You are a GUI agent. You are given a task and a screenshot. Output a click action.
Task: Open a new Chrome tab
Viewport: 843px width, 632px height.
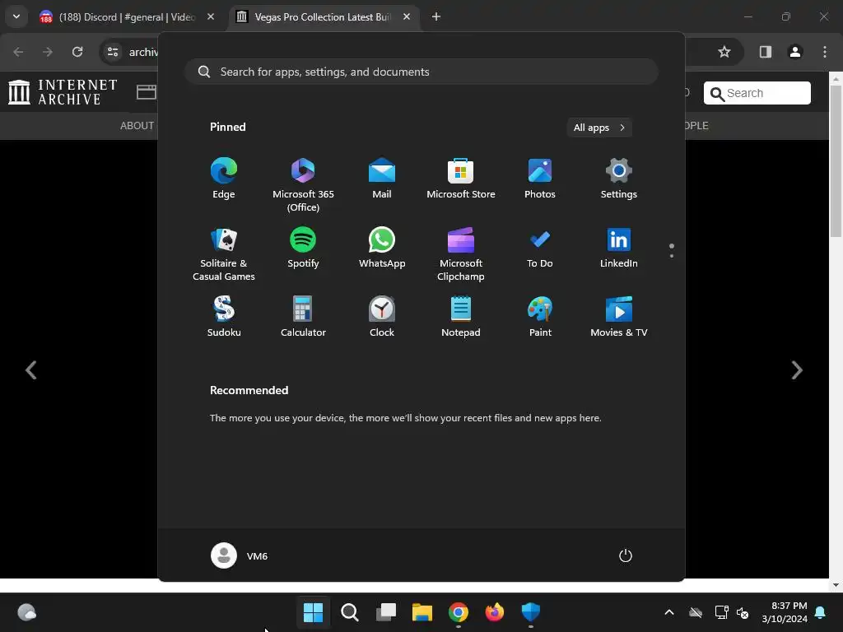tap(436, 16)
